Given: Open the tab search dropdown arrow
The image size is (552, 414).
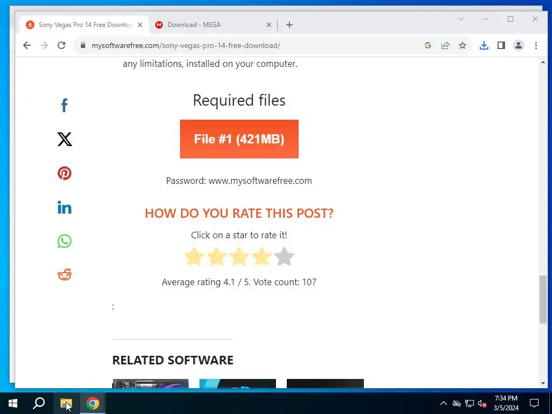Looking at the screenshot, I should [461, 19].
